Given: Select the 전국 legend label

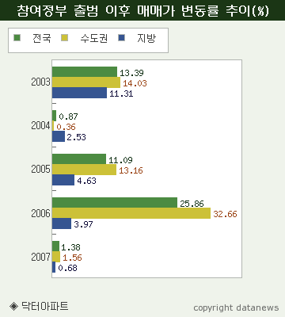Looking at the screenshot, I should click(x=42, y=38).
